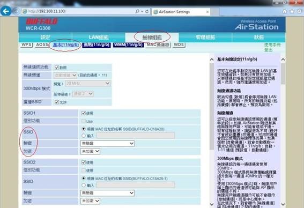The image size is (304, 208).
Task: Click settings pane scrollbar down arrow
Action: (x=212, y=204)
